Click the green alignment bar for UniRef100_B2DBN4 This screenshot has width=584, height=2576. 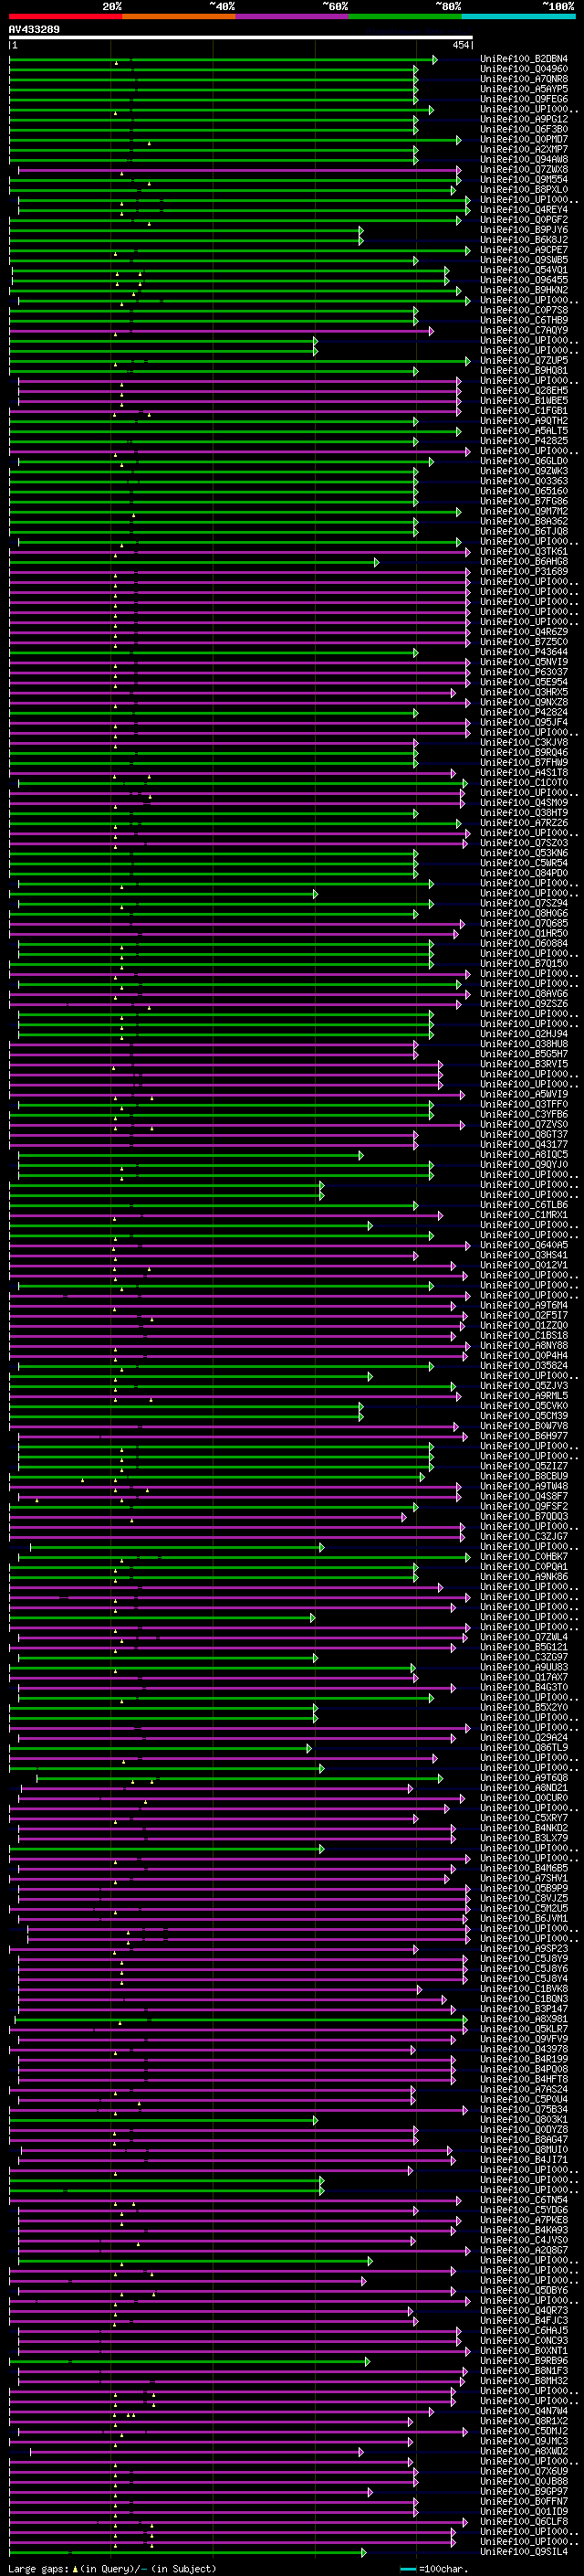(223, 60)
